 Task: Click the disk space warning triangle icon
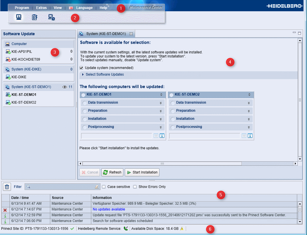(182, 229)
